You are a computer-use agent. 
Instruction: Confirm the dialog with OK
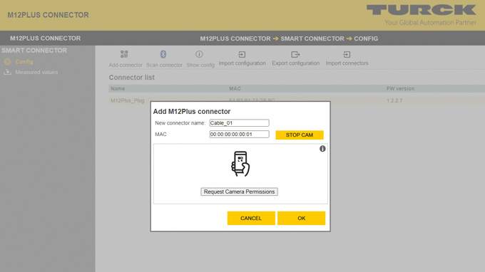(301, 218)
